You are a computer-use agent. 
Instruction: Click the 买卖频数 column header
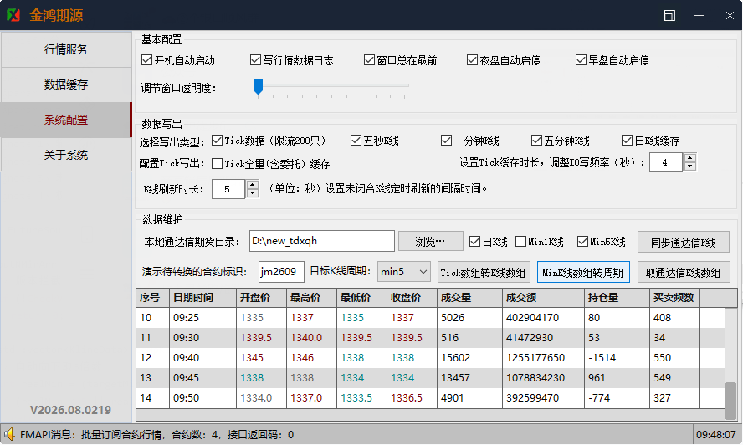pos(674,298)
